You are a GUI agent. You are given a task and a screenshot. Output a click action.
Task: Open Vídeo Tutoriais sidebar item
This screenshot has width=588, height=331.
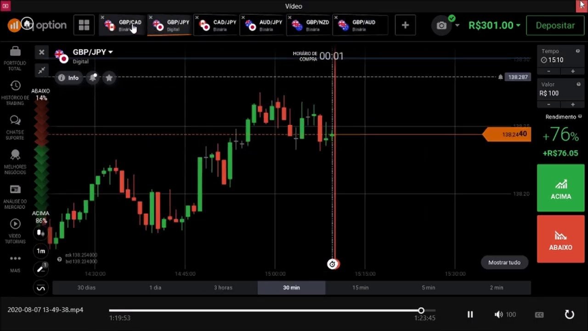[15, 231]
